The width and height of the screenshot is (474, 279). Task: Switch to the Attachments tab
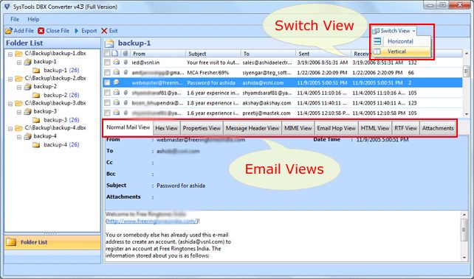click(438, 128)
